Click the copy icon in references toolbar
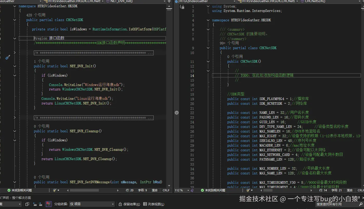Viewport: 364px width, 209px height. [27, 204]
